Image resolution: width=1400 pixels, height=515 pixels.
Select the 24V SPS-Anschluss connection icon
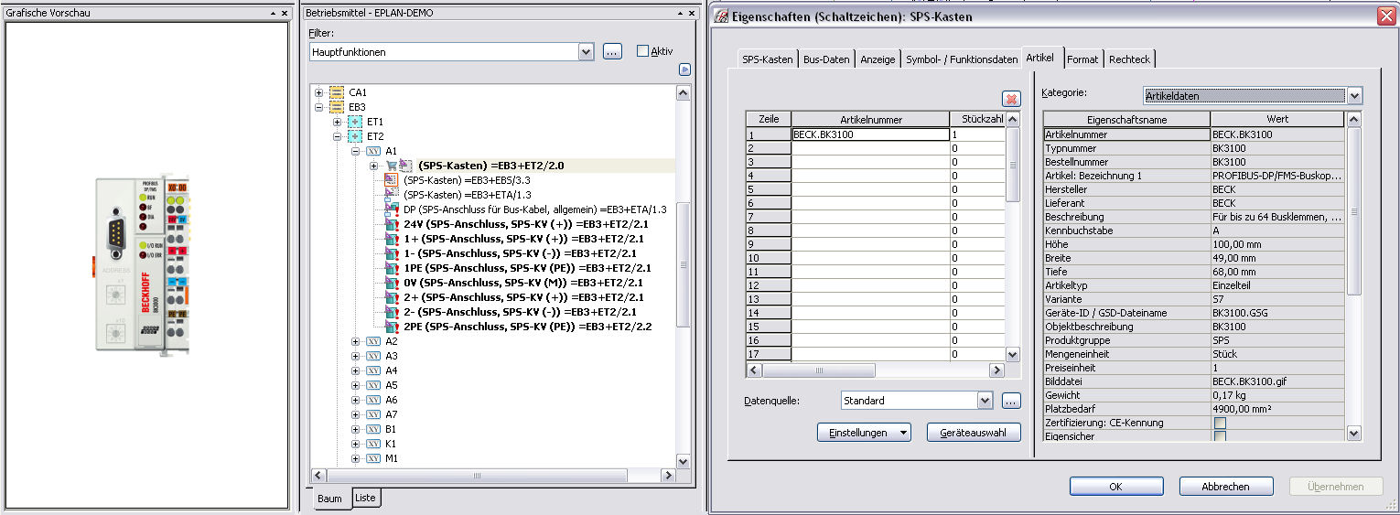(393, 224)
